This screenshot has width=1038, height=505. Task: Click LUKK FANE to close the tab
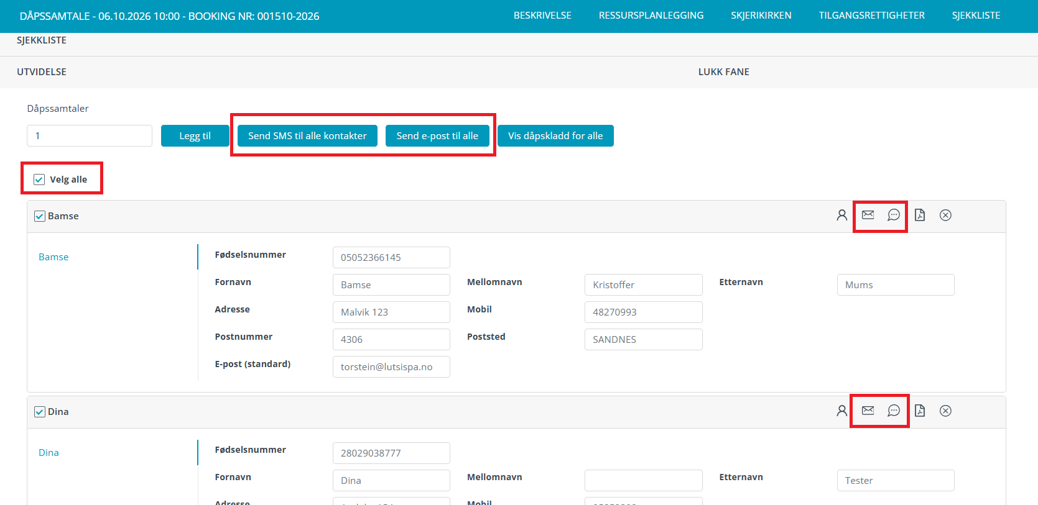coord(724,72)
